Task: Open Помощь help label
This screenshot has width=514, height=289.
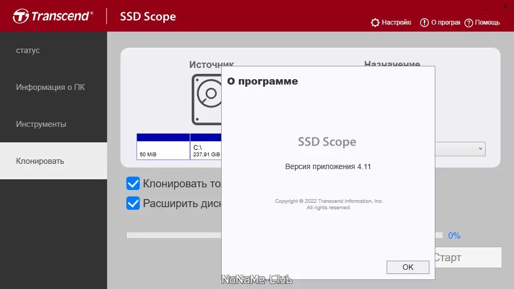Action: pyautogui.click(x=487, y=22)
